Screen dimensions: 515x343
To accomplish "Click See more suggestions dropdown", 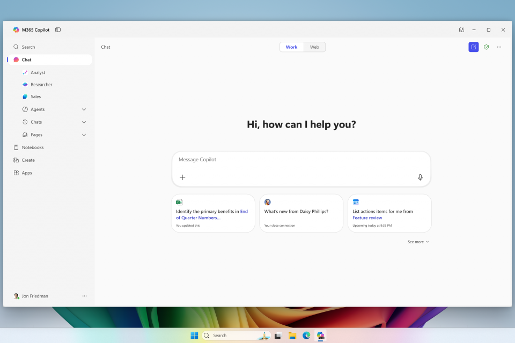I will (x=418, y=242).
